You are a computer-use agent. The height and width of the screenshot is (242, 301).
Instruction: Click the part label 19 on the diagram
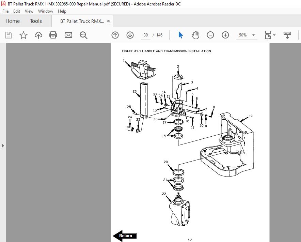point(251,116)
